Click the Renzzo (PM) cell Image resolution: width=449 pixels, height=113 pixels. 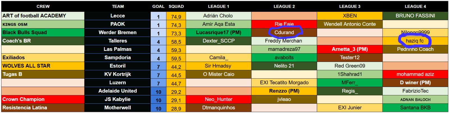[x=284, y=91]
